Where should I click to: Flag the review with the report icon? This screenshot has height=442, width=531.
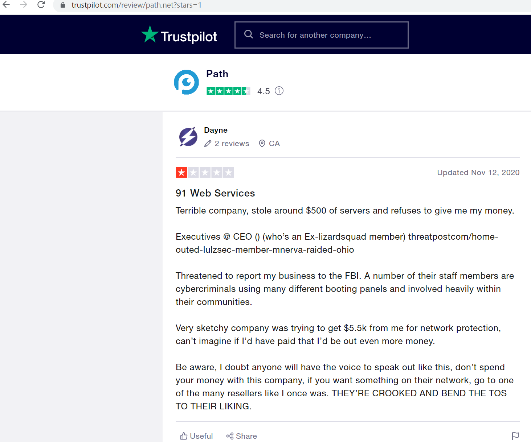click(515, 436)
